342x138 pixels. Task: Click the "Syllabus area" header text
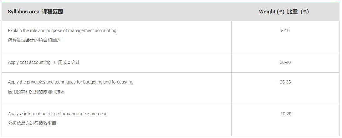pyautogui.click(x=23, y=12)
